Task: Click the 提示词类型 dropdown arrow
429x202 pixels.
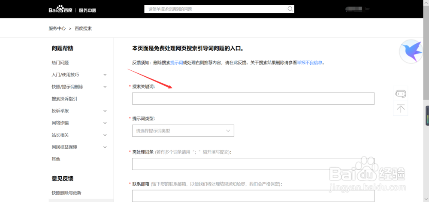Action: pyautogui.click(x=228, y=131)
